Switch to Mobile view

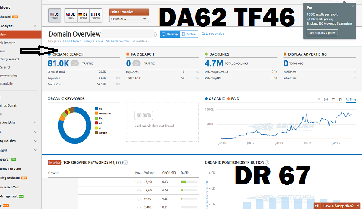click(189, 34)
